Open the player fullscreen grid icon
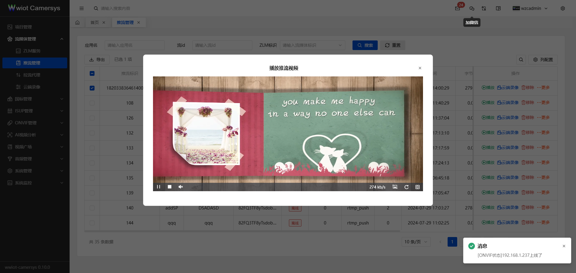 pos(417,187)
